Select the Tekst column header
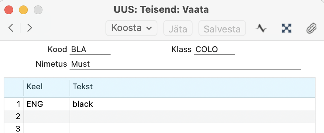Image resolution: width=324 pixels, height=133 pixels. (x=193, y=87)
